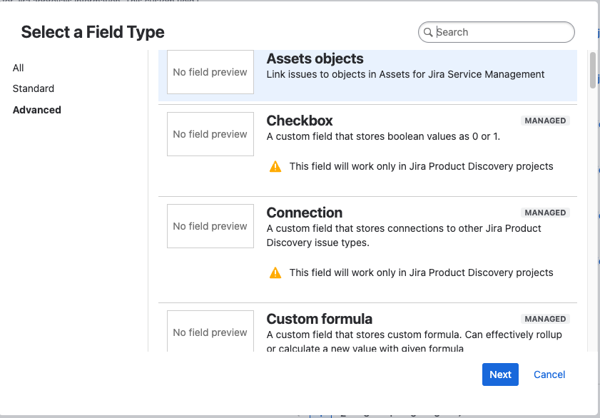Click the magnifier icon in search box
The image size is (600, 418).
pos(428,32)
